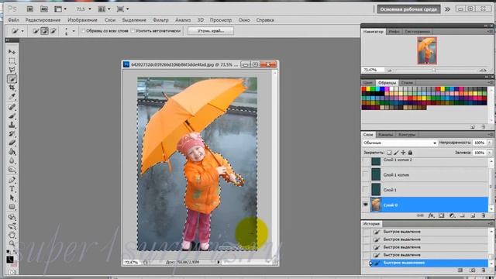The height and width of the screenshot is (279, 496).
Task: Select the Eyedropper tool
Action: (12, 96)
